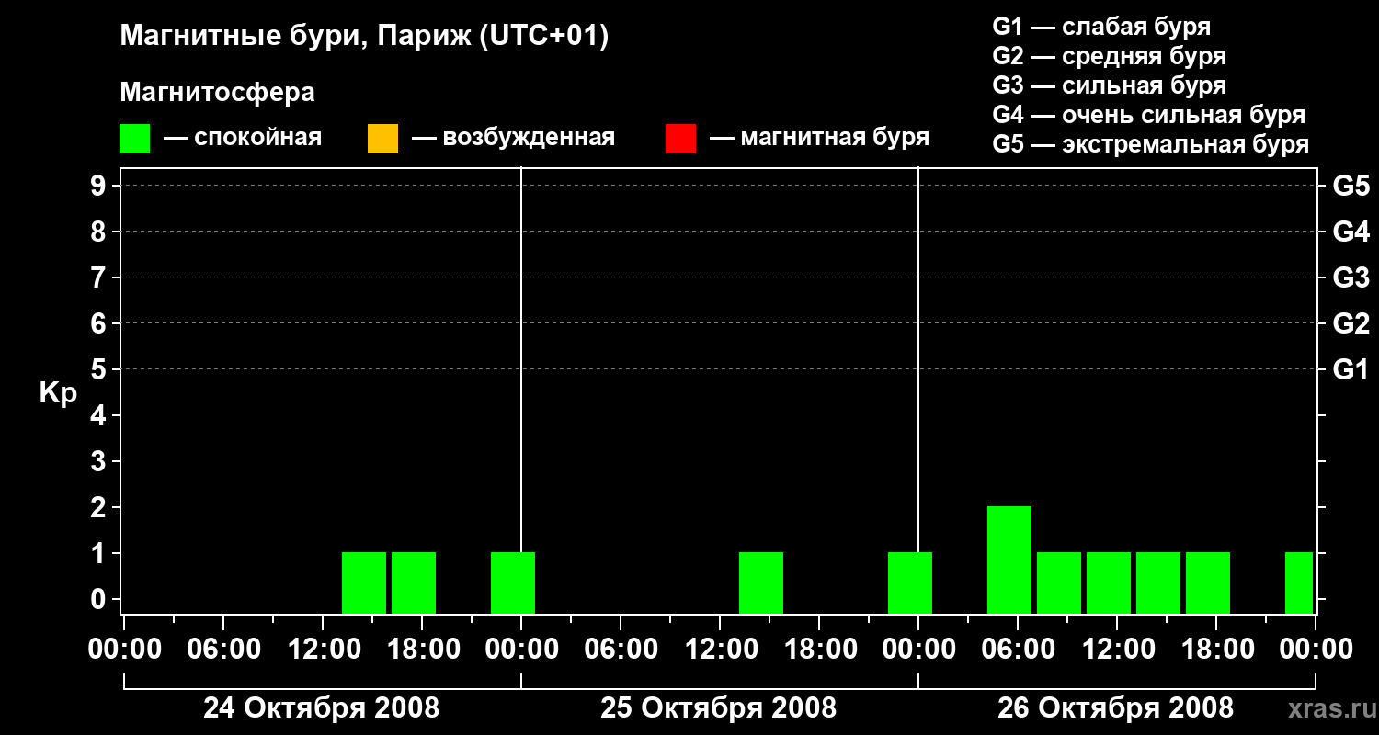
Task: Click the red 'магнитная буря' legend swatch
Action: pyautogui.click(x=680, y=139)
